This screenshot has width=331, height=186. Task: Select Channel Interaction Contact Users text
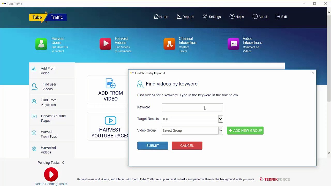pyautogui.click(x=187, y=45)
